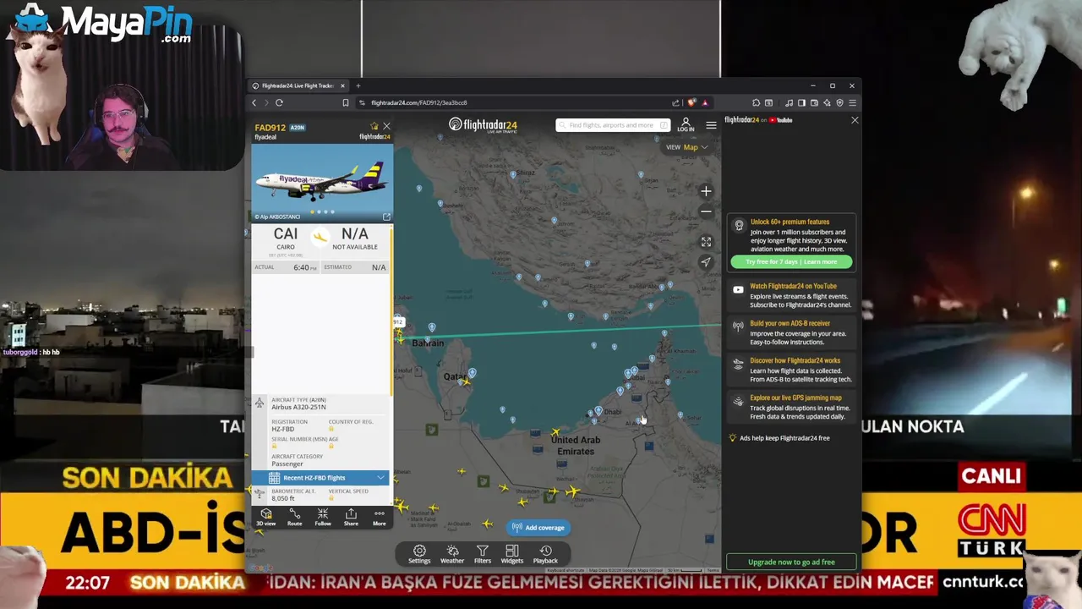Add FAD912 to bookmarks with the star icon
1082x609 pixels.
pyautogui.click(x=374, y=127)
